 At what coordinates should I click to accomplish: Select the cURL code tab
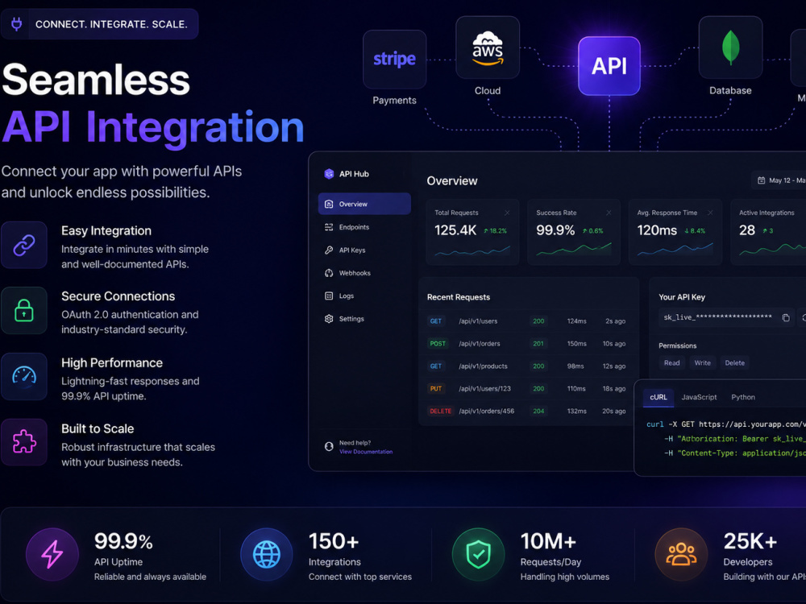(659, 397)
